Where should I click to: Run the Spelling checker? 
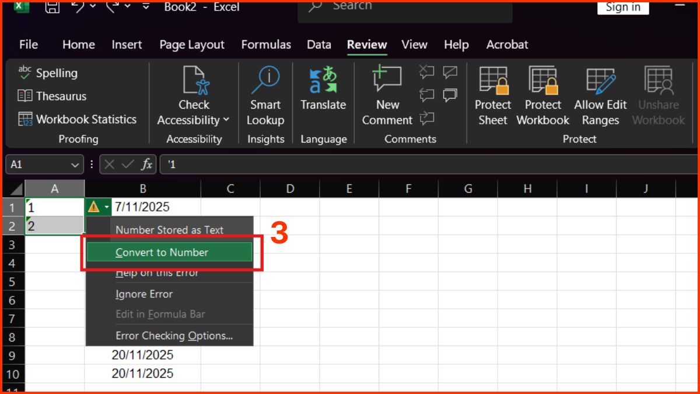click(48, 73)
